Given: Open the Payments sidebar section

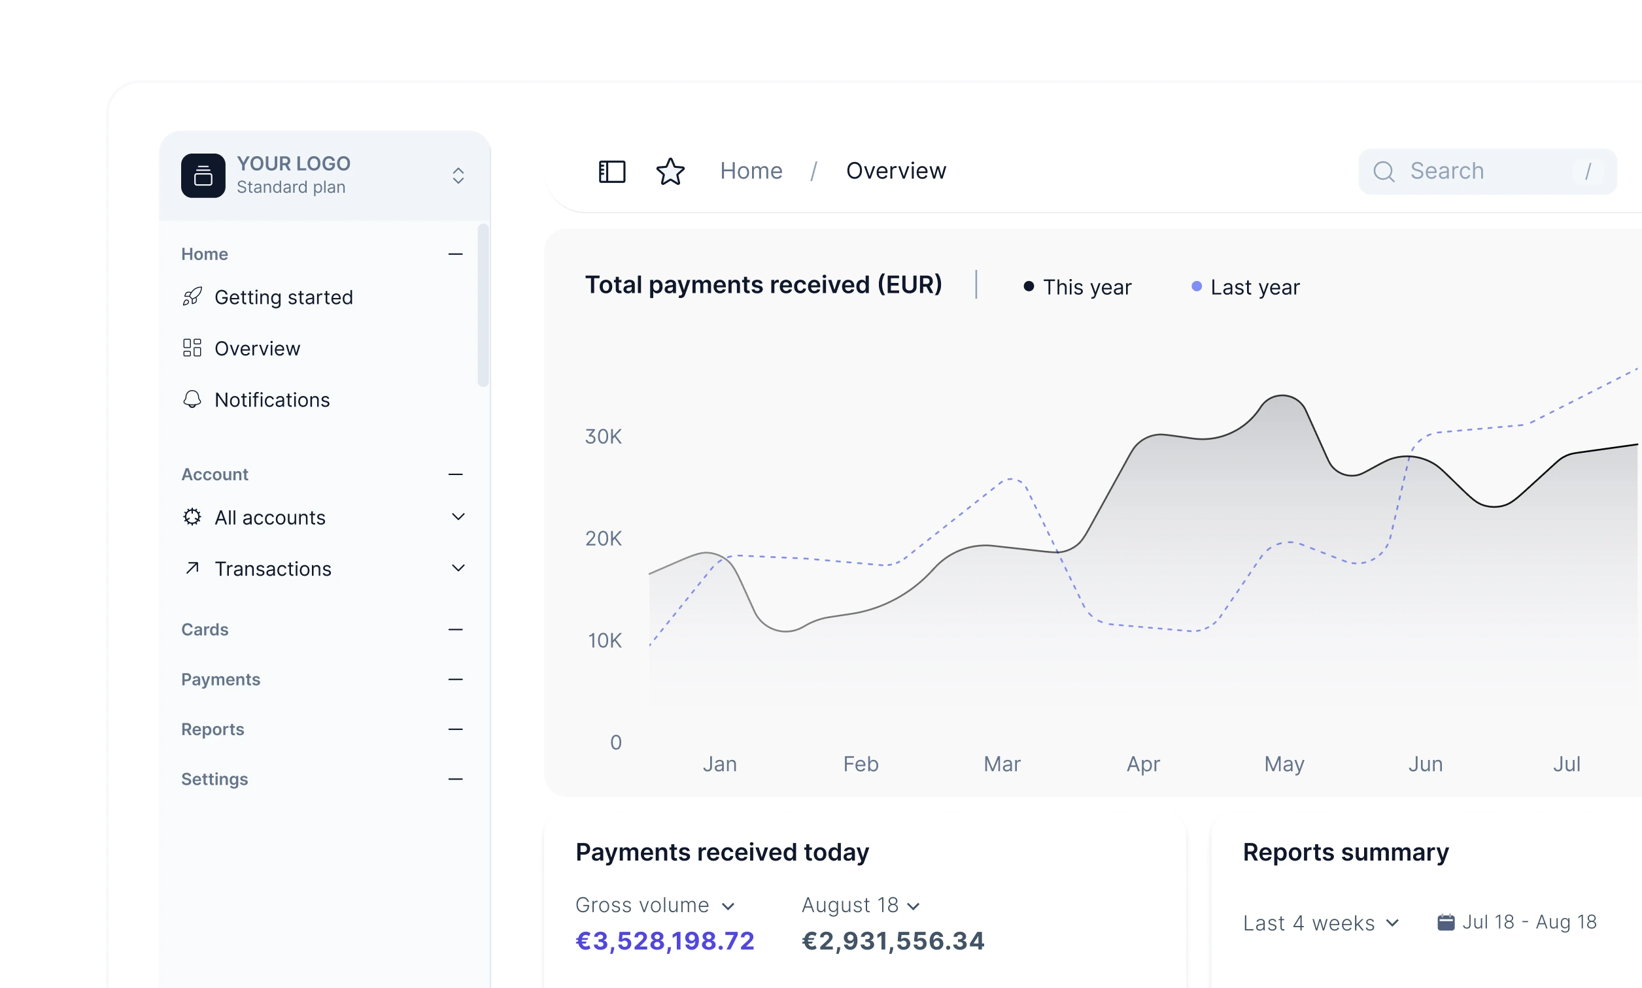Looking at the screenshot, I should tap(220, 680).
